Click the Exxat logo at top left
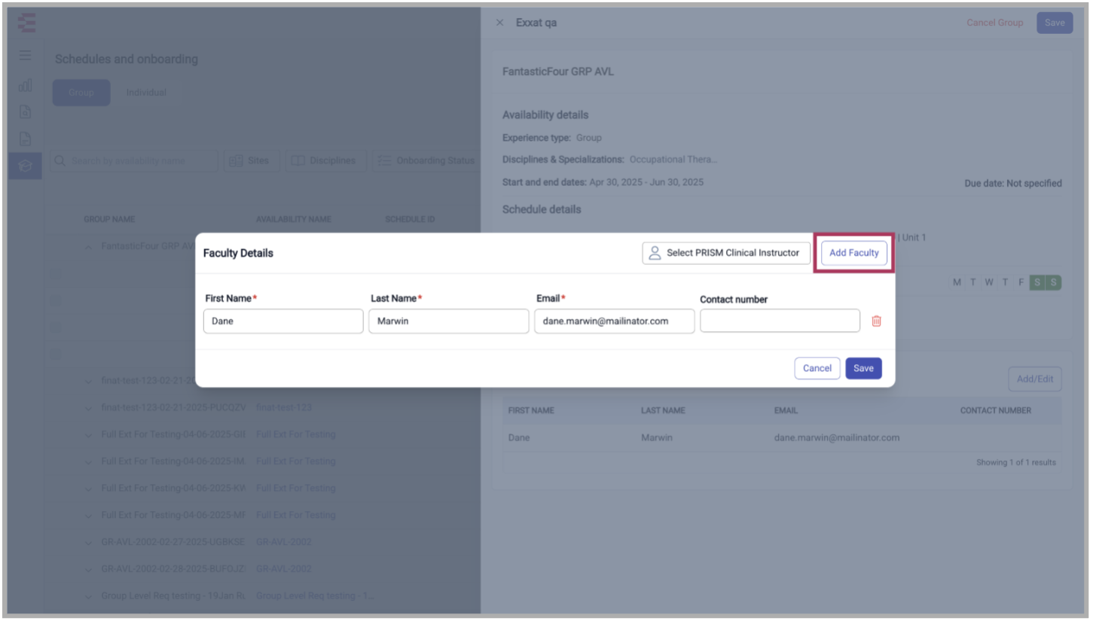 (x=26, y=23)
